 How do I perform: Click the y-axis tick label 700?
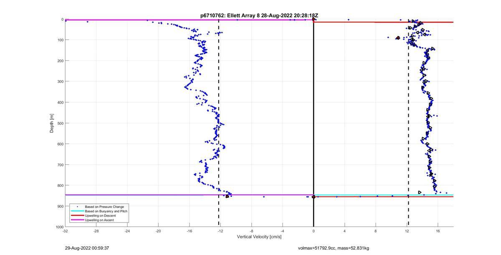point(60,165)
